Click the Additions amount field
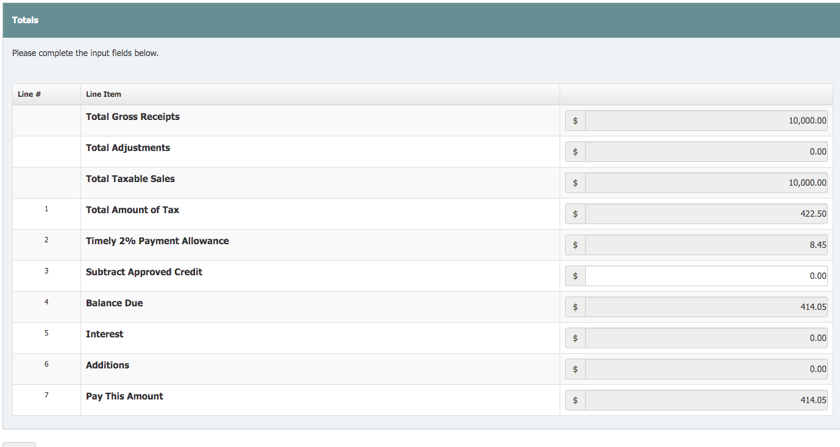 tap(707, 369)
